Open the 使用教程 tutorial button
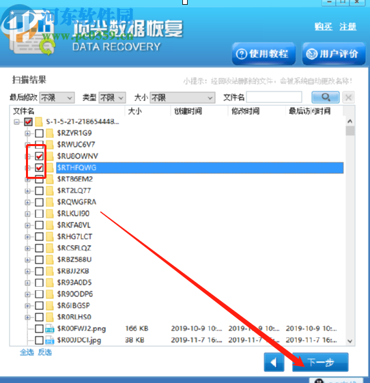This screenshot has width=370, height=383. [264, 54]
